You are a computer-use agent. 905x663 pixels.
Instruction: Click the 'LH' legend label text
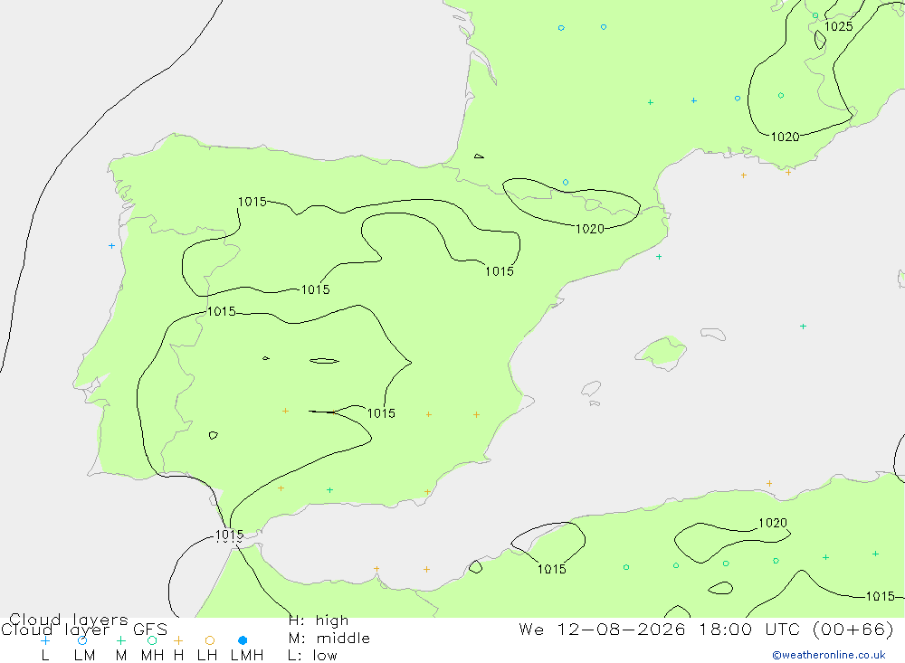coord(207,656)
